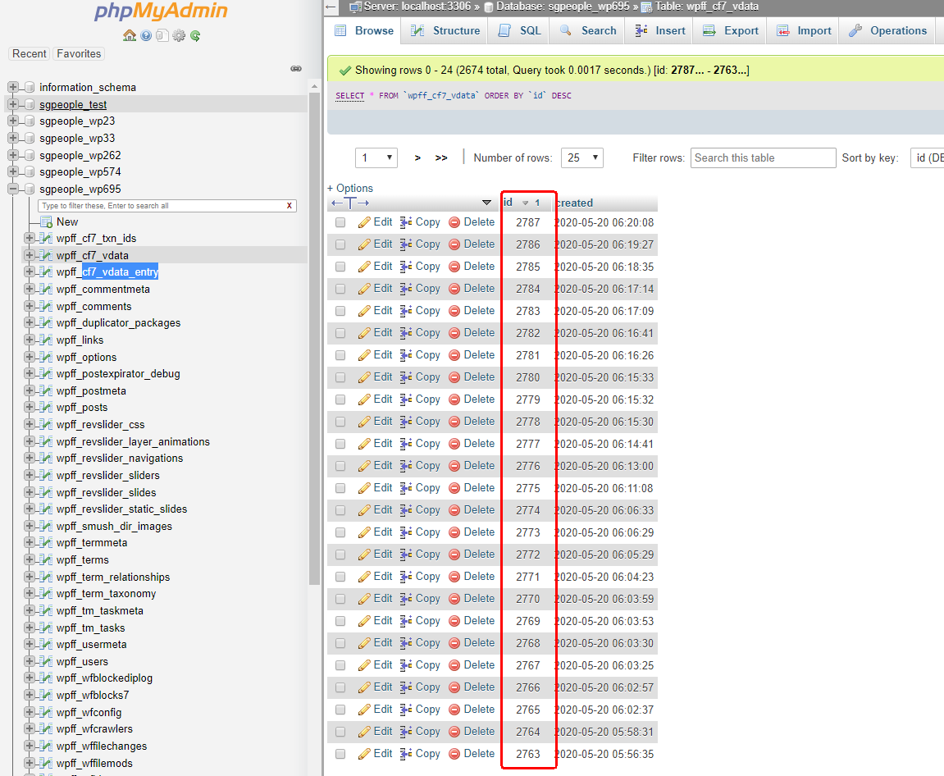The width and height of the screenshot is (944, 776).
Task: Open phpMyAdmin documentation help icon
Action: (x=146, y=35)
